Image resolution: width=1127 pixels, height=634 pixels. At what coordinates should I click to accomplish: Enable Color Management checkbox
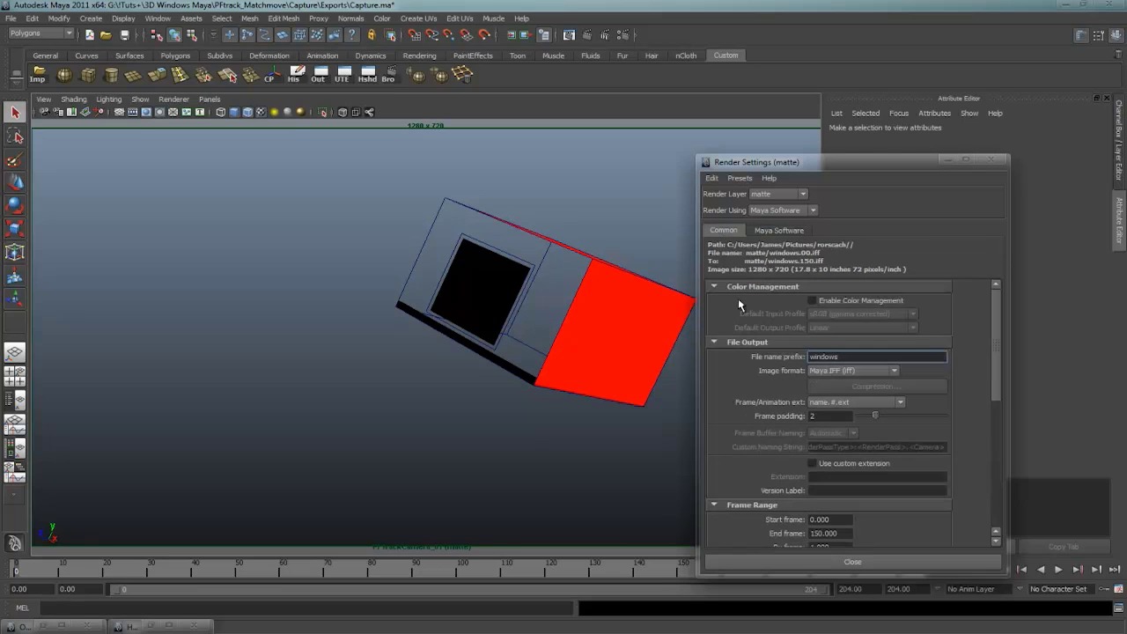click(812, 300)
